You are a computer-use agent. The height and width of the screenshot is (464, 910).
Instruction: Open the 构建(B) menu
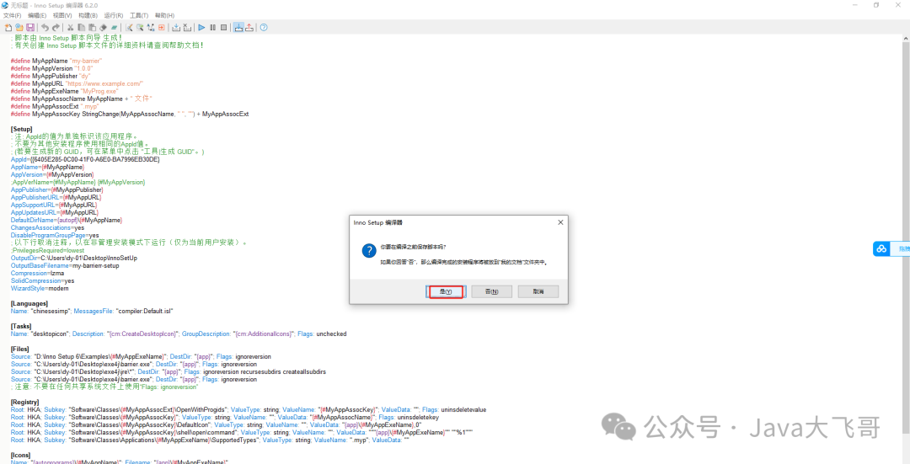[x=88, y=16]
